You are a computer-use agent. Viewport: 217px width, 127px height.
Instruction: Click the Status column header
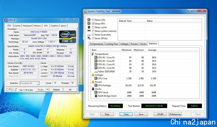point(172,21)
